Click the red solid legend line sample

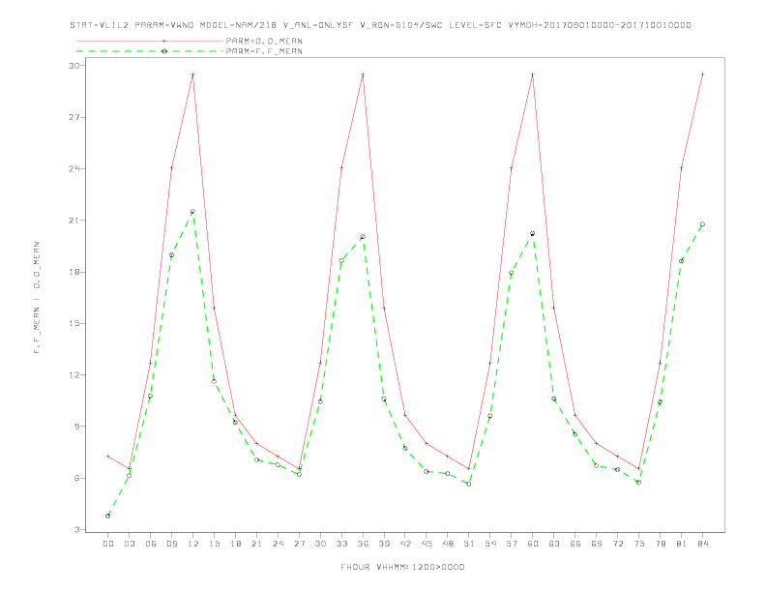tap(150, 41)
